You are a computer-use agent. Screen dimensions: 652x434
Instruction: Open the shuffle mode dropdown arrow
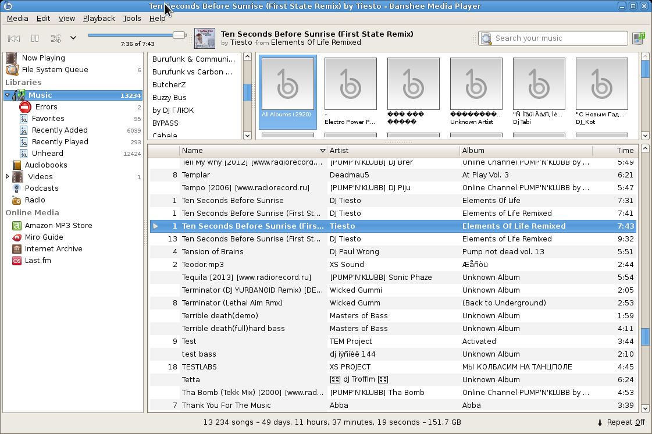(73, 38)
